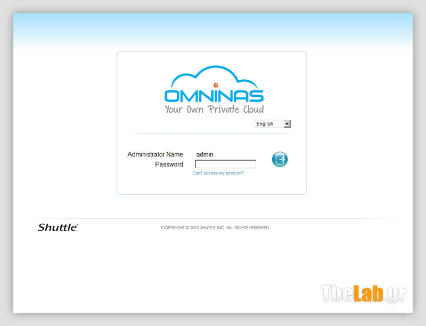Open the 'Can't access my account?' link

[219, 173]
